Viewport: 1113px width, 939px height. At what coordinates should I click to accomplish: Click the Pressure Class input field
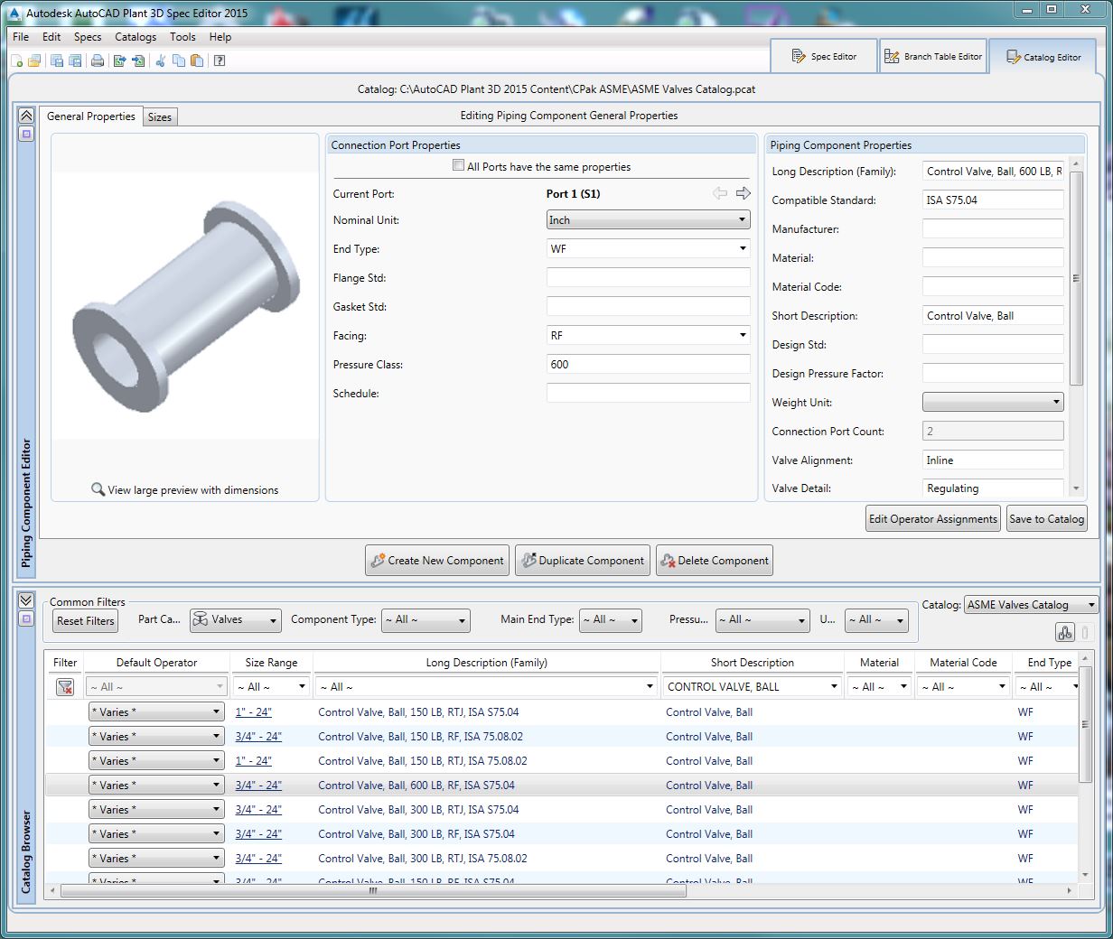tap(648, 365)
